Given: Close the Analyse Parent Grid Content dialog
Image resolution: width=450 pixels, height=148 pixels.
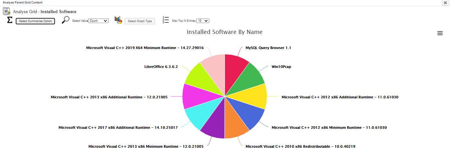Looking at the screenshot, I should [445, 3].
